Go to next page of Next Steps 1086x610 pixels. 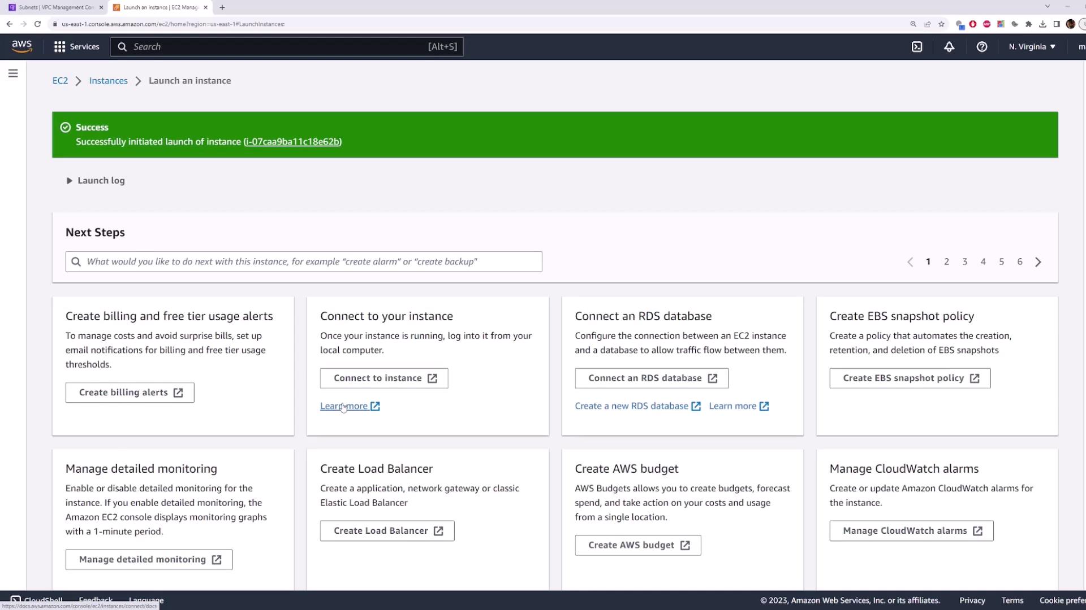click(x=1038, y=262)
